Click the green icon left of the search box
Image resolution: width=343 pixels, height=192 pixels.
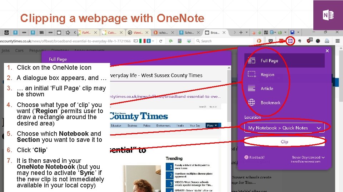point(171,41)
